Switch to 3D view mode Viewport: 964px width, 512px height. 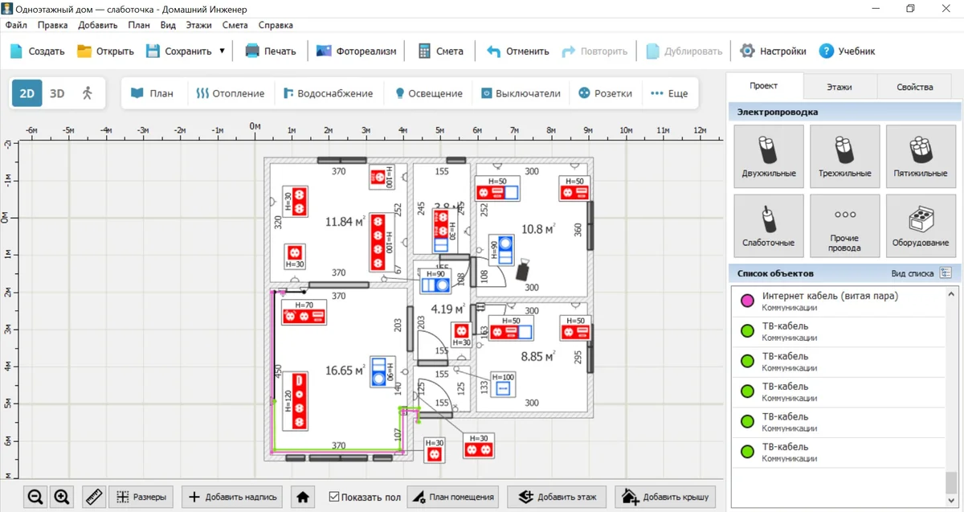(57, 93)
